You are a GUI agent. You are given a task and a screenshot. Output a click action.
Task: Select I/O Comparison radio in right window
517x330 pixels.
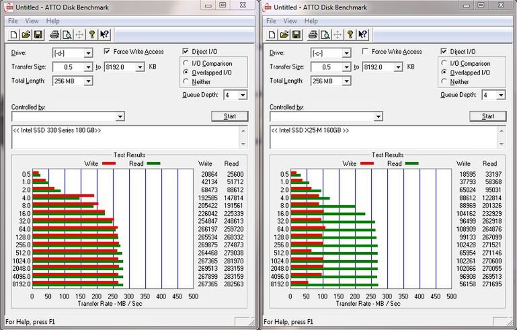click(x=444, y=63)
